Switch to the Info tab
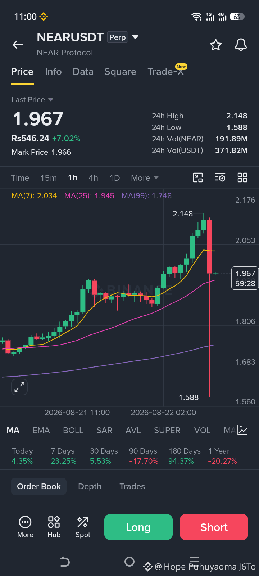 click(x=53, y=72)
